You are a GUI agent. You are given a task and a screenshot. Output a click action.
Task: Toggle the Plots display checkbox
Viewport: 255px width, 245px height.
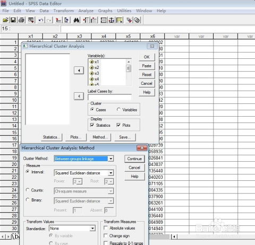118,125
